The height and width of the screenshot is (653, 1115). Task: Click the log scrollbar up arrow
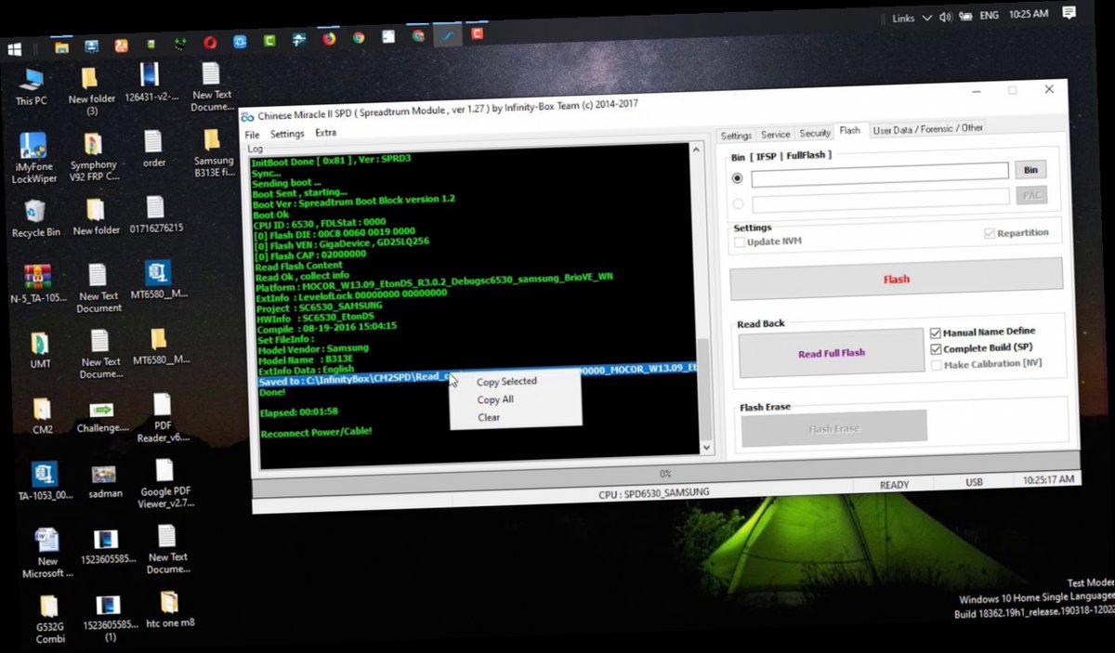tap(694, 148)
